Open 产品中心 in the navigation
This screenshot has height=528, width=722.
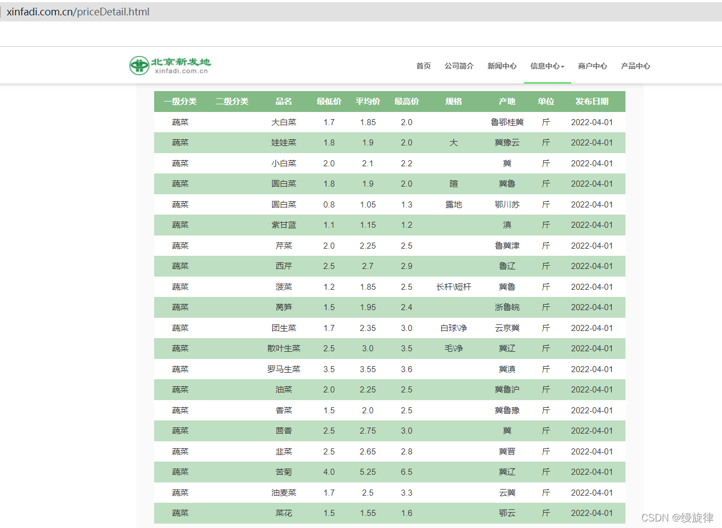tap(635, 66)
